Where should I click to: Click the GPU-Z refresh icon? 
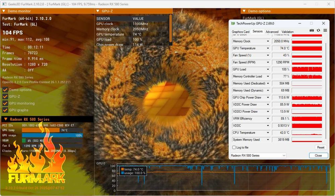318,30
